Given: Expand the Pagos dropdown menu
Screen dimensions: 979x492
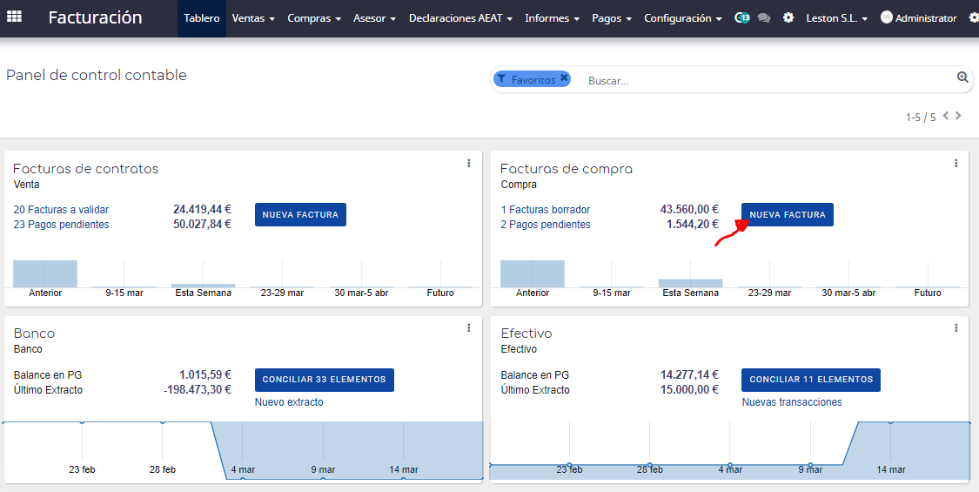Looking at the screenshot, I should [x=612, y=18].
